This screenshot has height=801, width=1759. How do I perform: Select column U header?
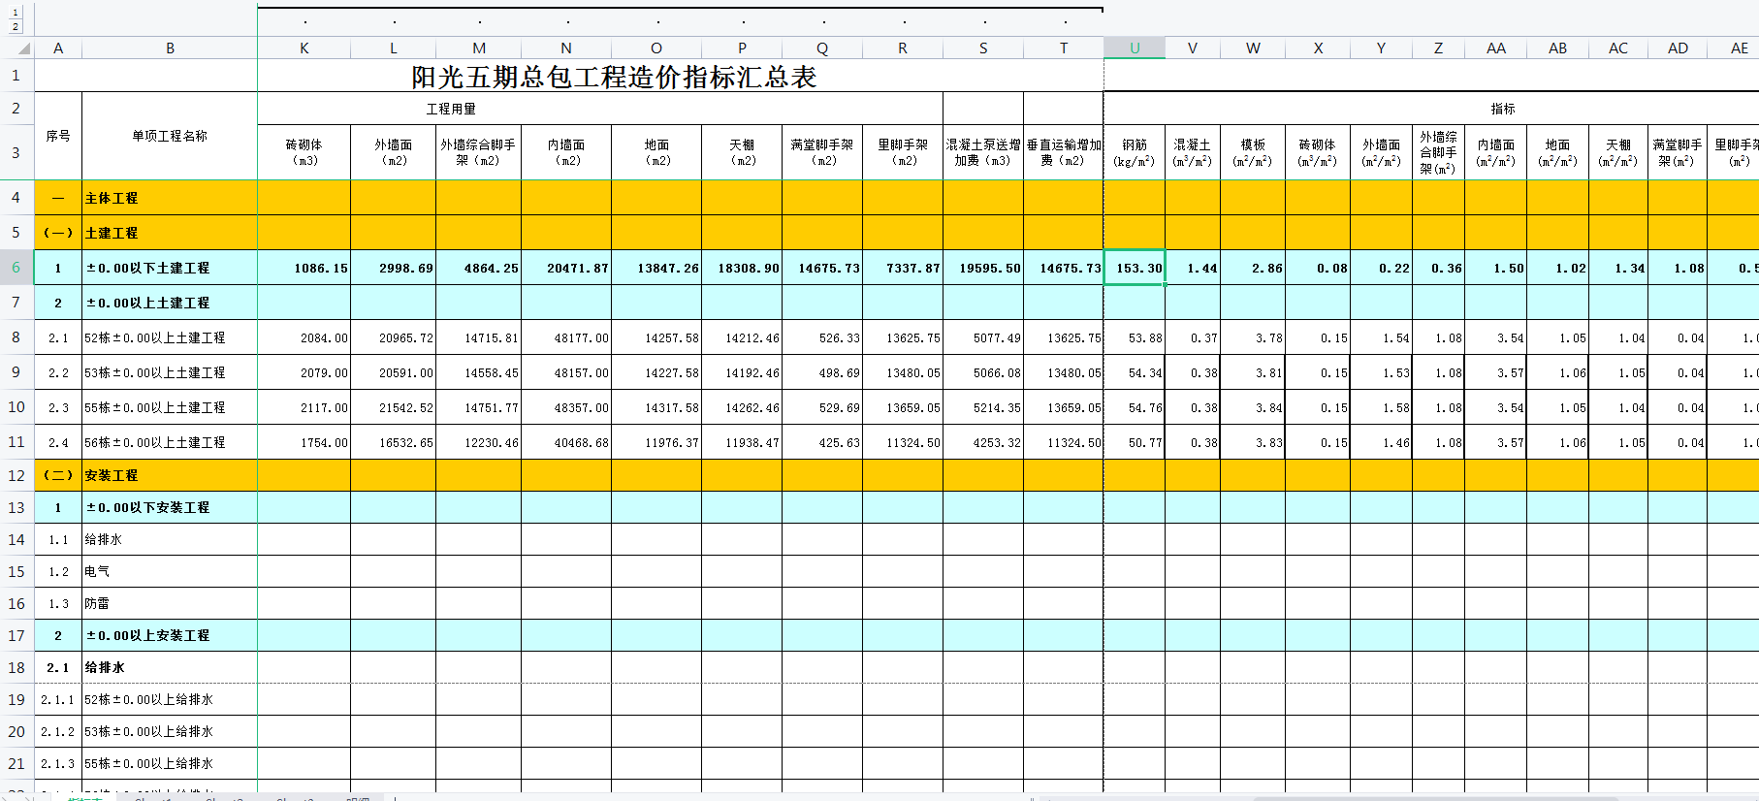tap(1135, 48)
